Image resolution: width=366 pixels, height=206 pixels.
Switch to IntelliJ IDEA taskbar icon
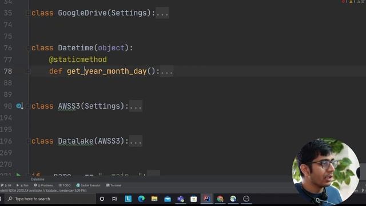(x=206, y=199)
